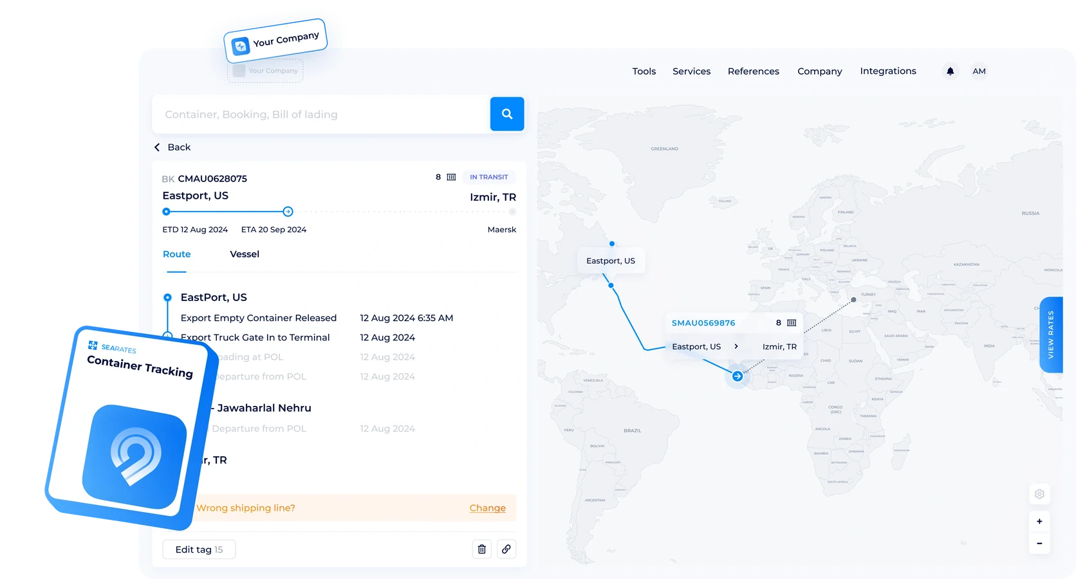Click Export Truck Gate In to Terminal event
This screenshot has height=579, width=1076.
pyautogui.click(x=255, y=337)
